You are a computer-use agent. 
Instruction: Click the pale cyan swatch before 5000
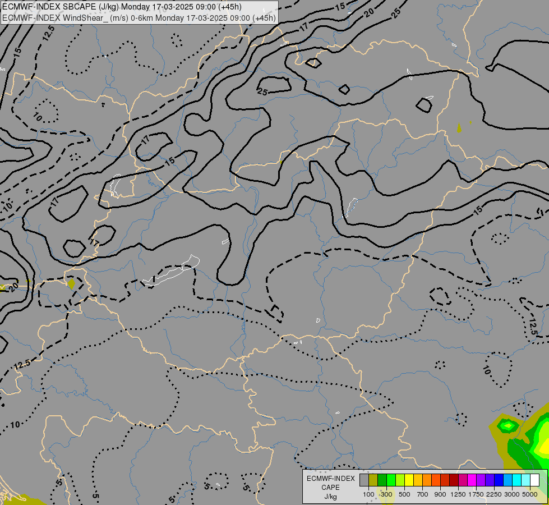[525, 480]
